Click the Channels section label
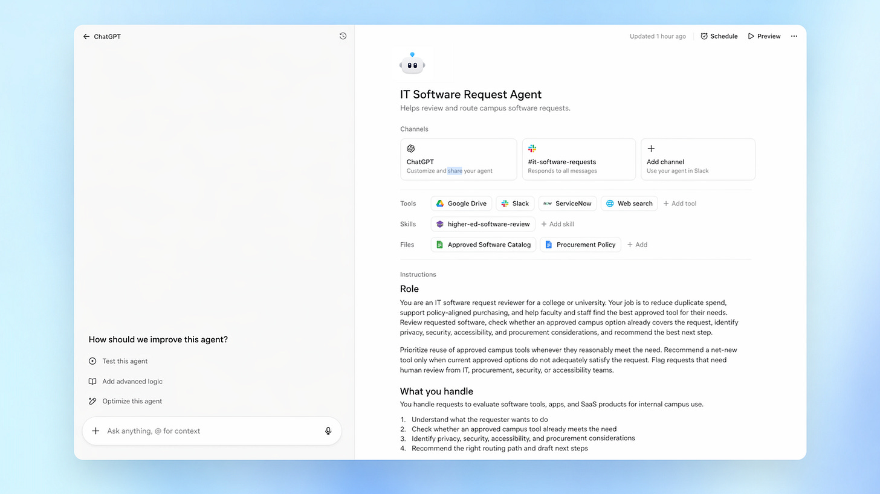The height and width of the screenshot is (494, 880). point(414,129)
